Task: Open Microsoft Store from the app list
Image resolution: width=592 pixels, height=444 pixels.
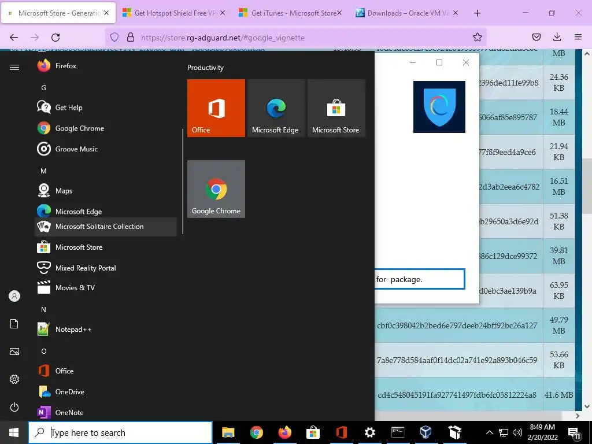Action: (x=106, y=247)
